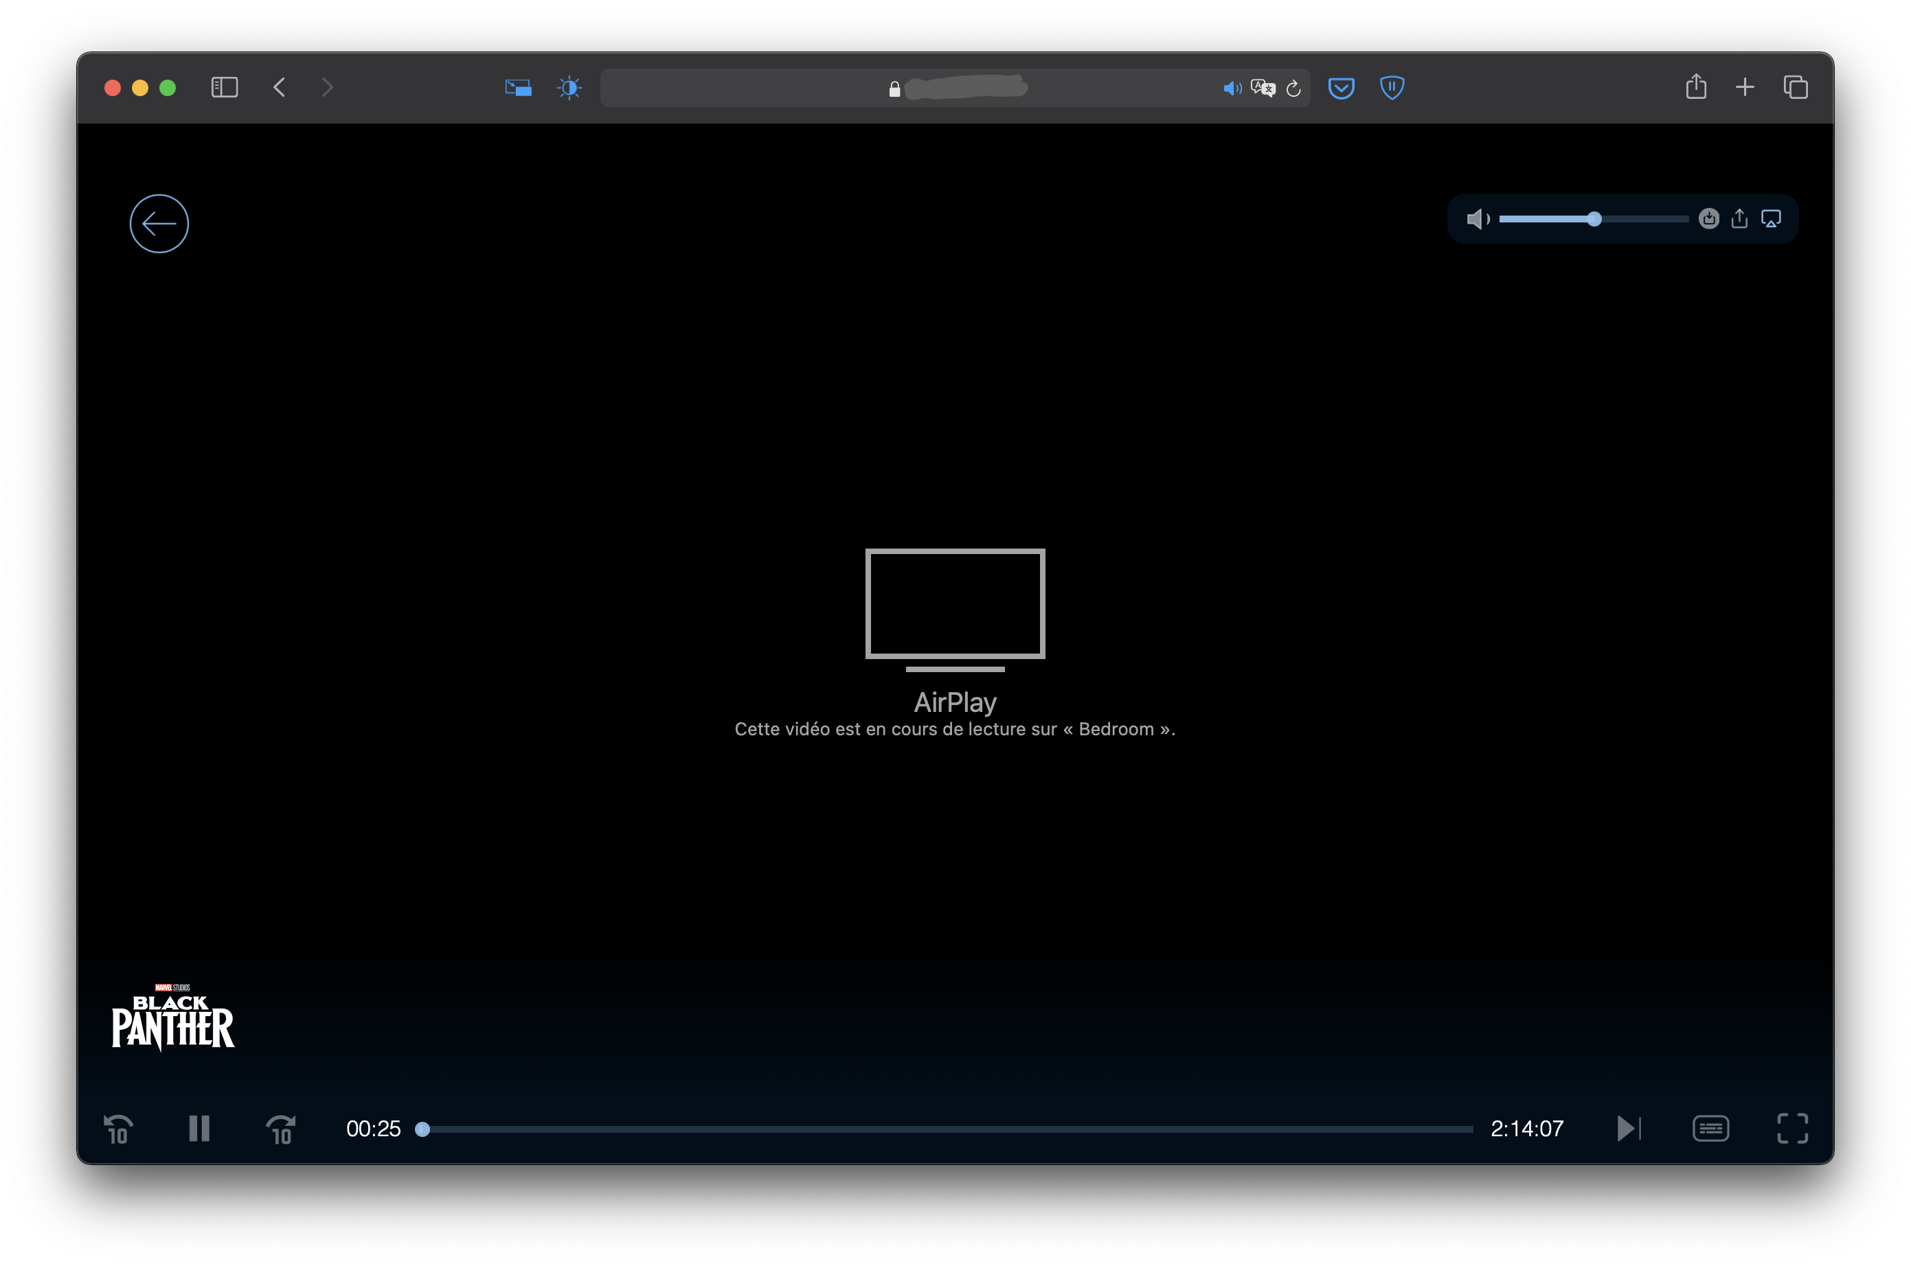Click the player share icon
1911x1266 pixels.
coord(1739,219)
